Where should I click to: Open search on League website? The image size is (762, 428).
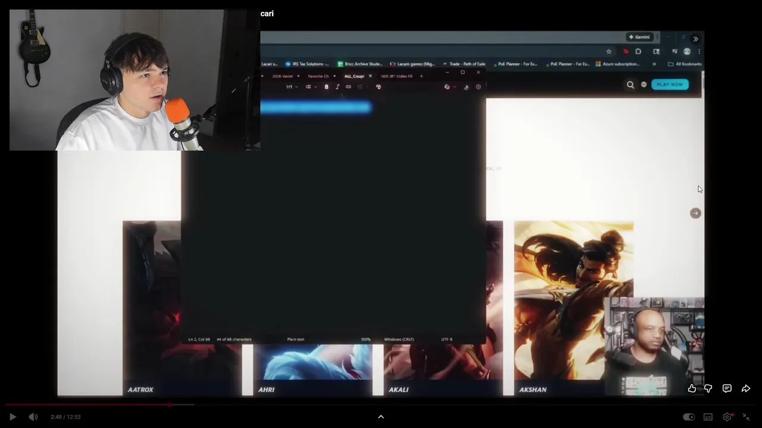(x=630, y=84)
